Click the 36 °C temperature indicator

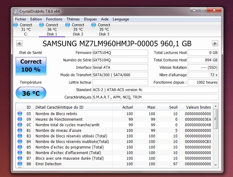click(31, 93)
